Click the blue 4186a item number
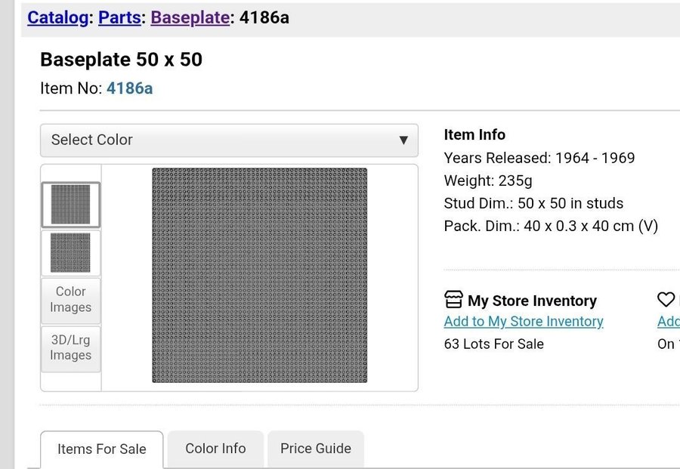 pos(129,88)
